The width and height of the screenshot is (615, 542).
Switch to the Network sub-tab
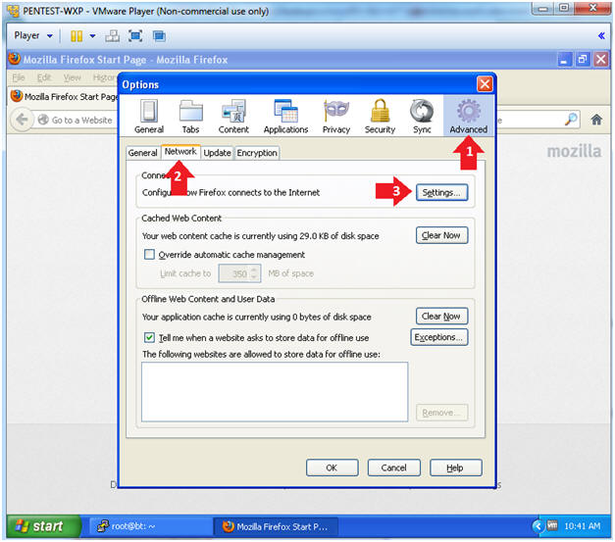coord(180,152)
